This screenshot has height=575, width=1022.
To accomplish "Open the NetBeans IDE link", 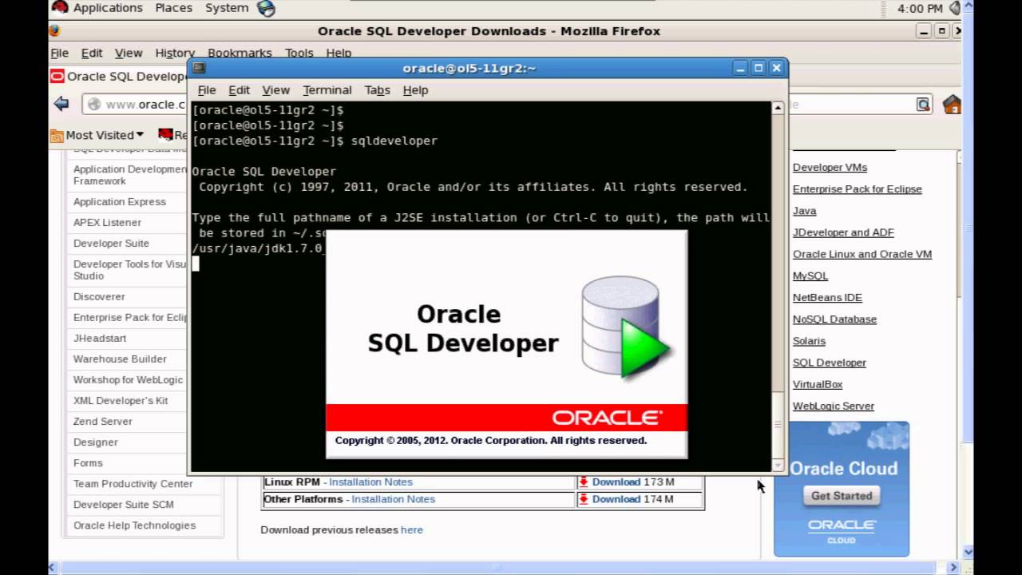I will tap(827, 297).
